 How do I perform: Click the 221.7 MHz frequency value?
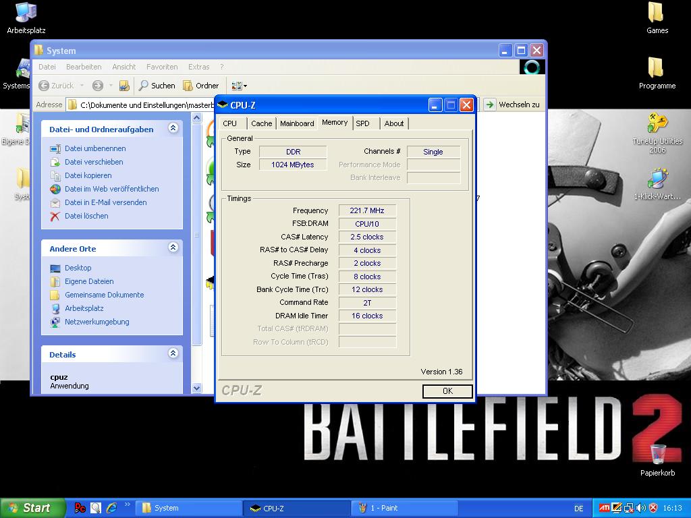pos(367,210)
